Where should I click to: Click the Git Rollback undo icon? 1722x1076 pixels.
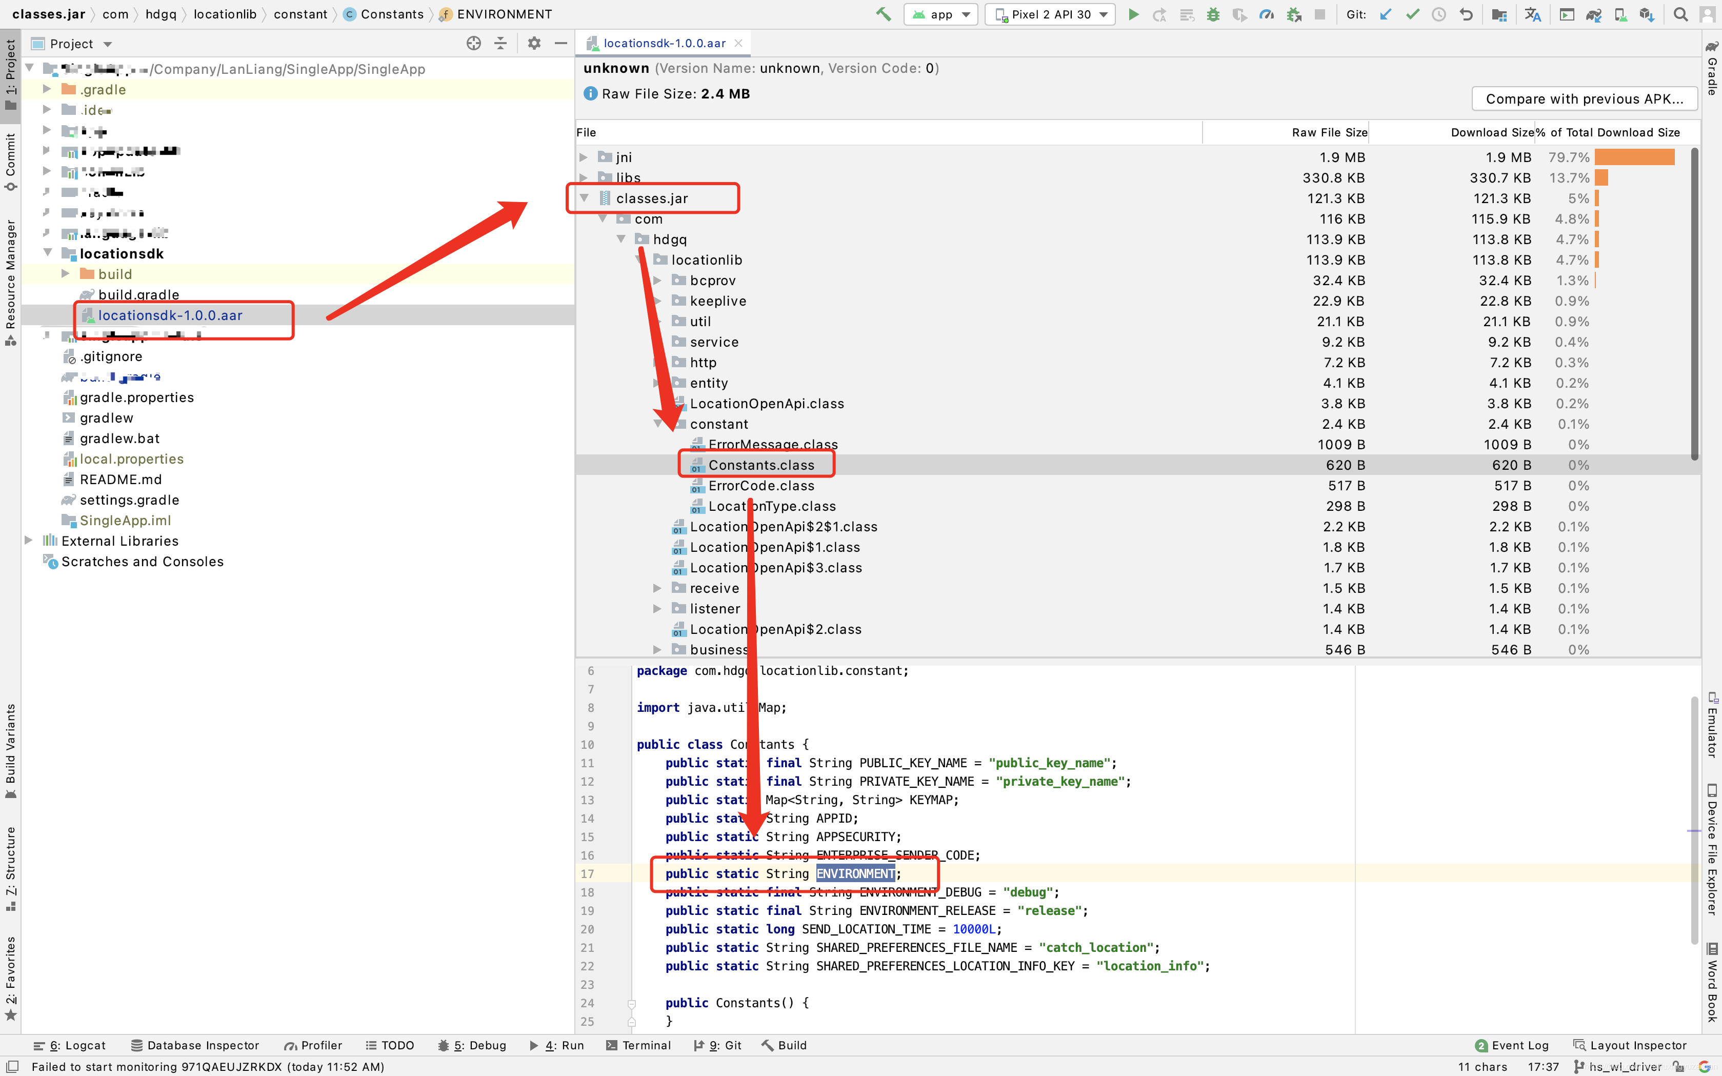point(1466,14)
